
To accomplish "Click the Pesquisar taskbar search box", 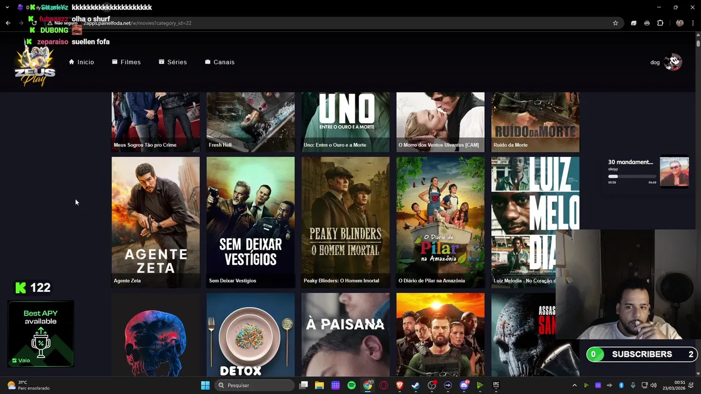I will point(254,385).
